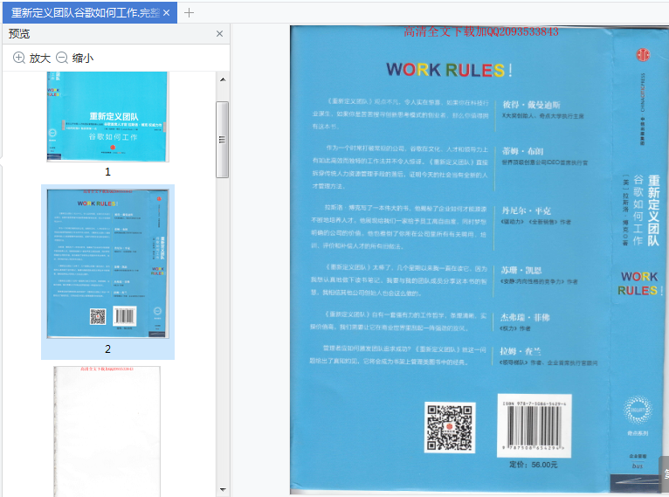The height and width of the screenshot is (497, 669).
Task: Click the 预览 panel title
Action: (x=19, y=34)
